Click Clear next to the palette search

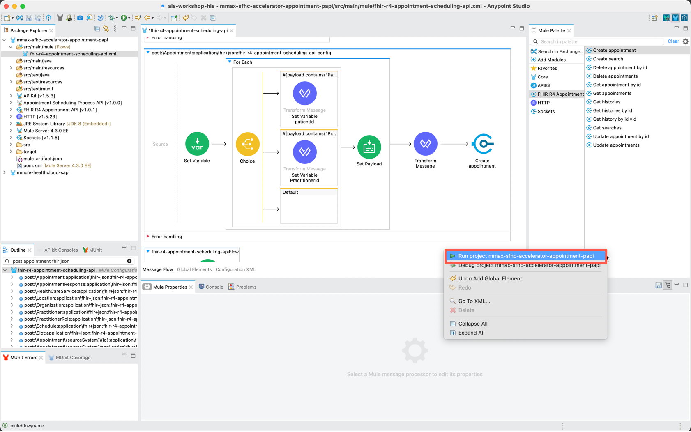click(x=673, y=41)
